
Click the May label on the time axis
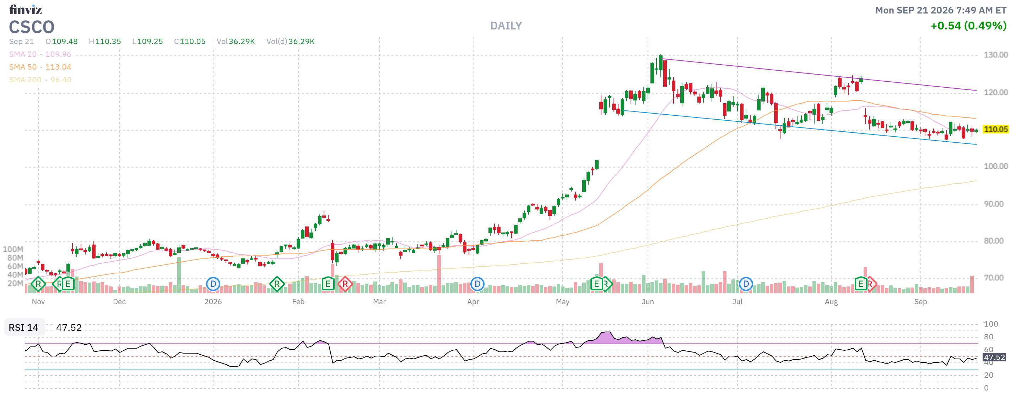click(562, 302)
